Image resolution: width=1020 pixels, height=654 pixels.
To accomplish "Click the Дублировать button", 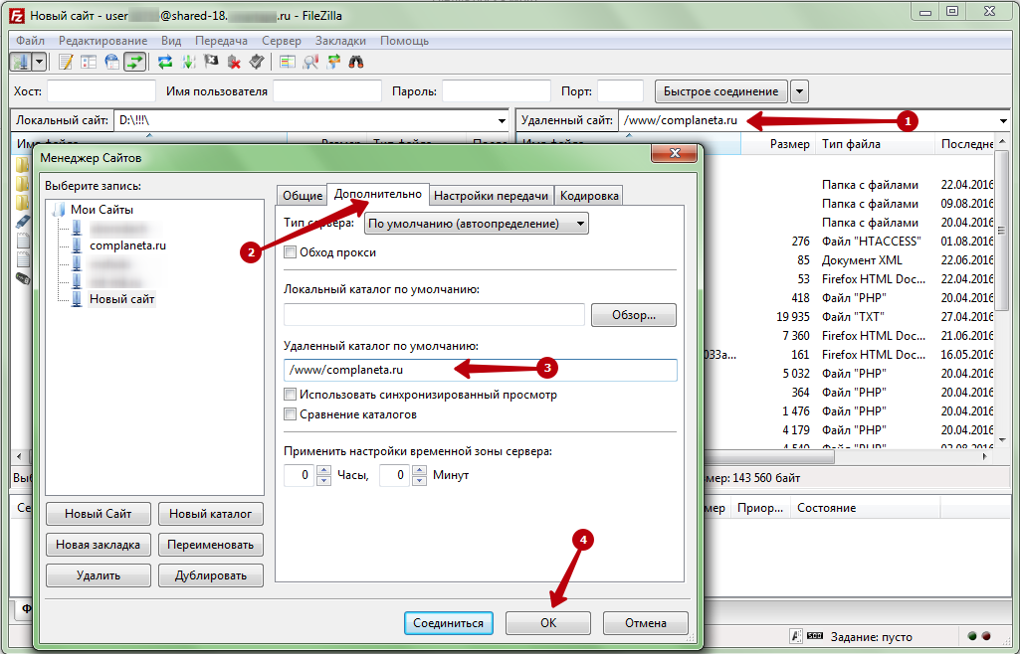I will point(211,575).
